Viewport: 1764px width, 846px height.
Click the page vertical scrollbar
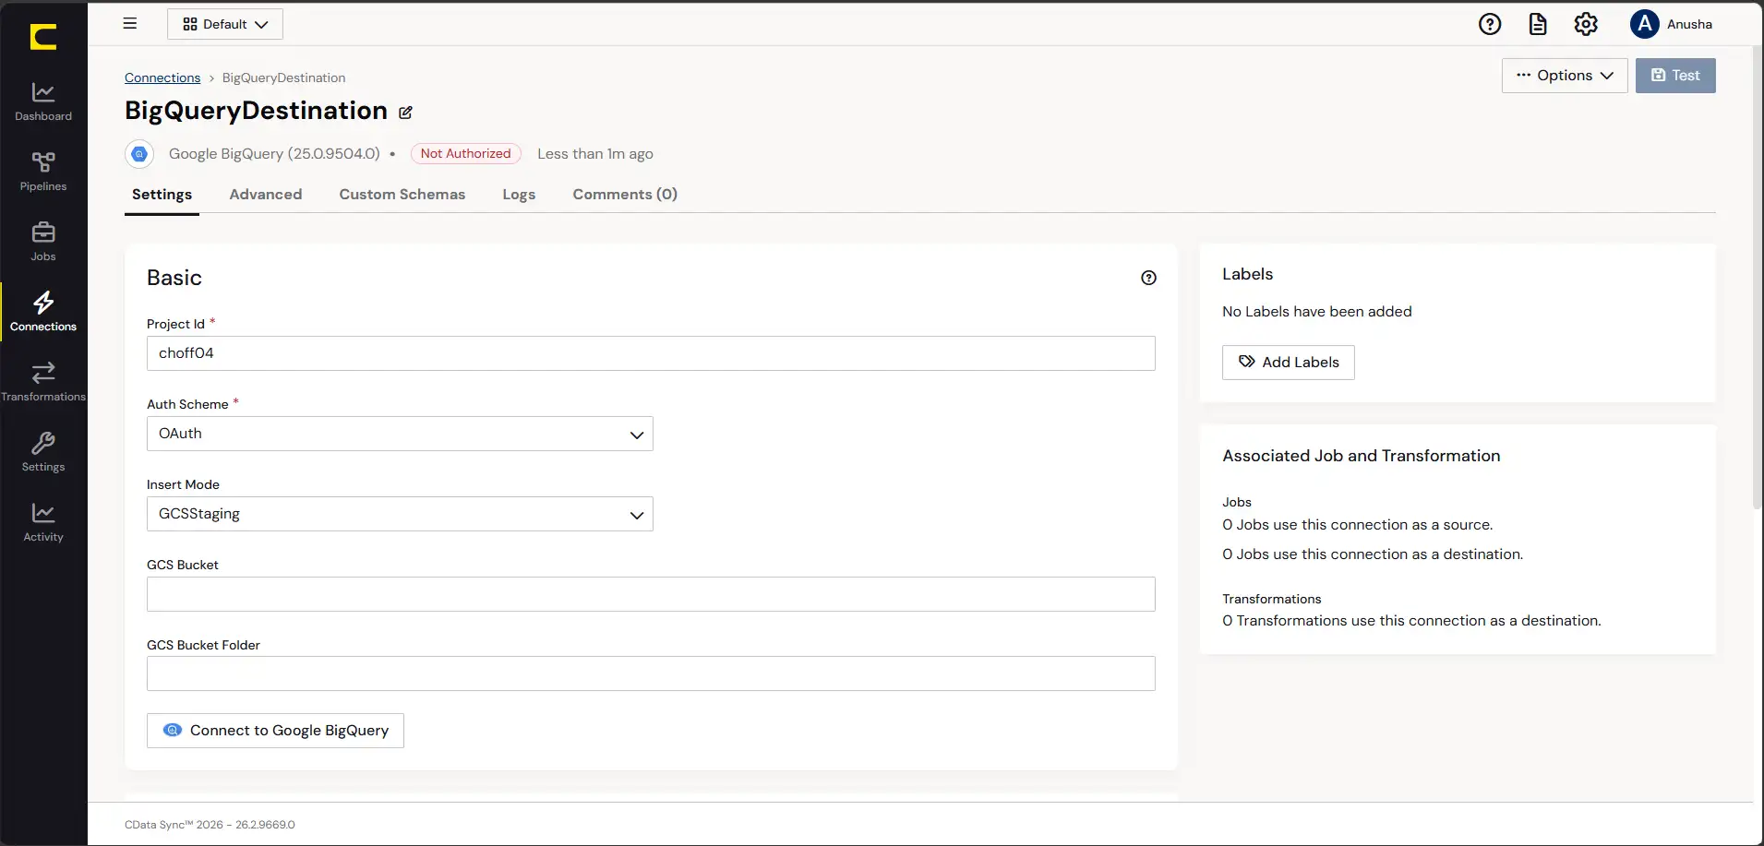point(1758,277)
